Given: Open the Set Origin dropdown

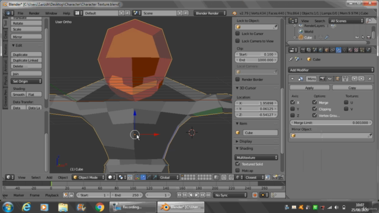Looking at the screenshot, I should pos(26,82).
